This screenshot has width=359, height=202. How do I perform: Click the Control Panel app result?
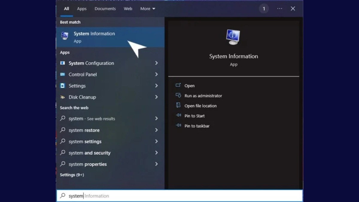(x=110, y=74)
